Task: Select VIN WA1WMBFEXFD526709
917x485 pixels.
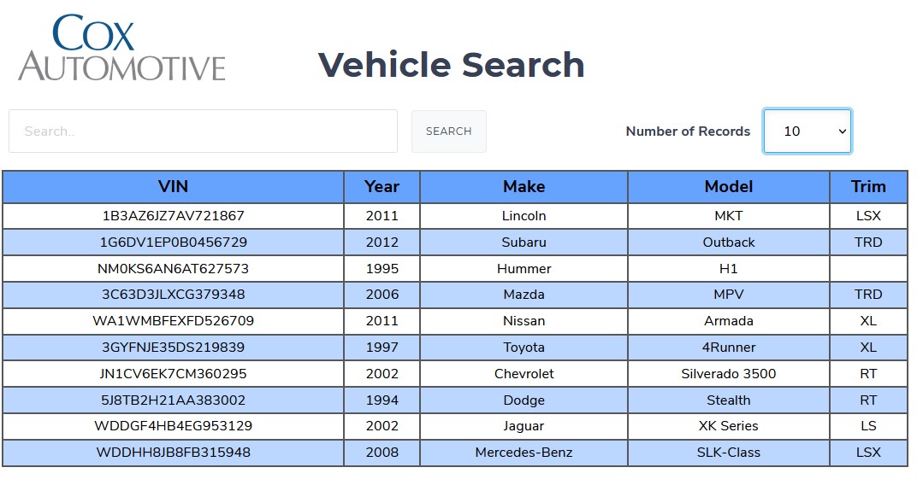Action: (x=173, y=321)
